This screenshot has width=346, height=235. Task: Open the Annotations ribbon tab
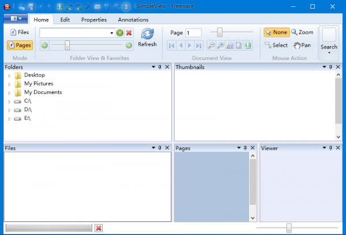click(x=133, y=20)
